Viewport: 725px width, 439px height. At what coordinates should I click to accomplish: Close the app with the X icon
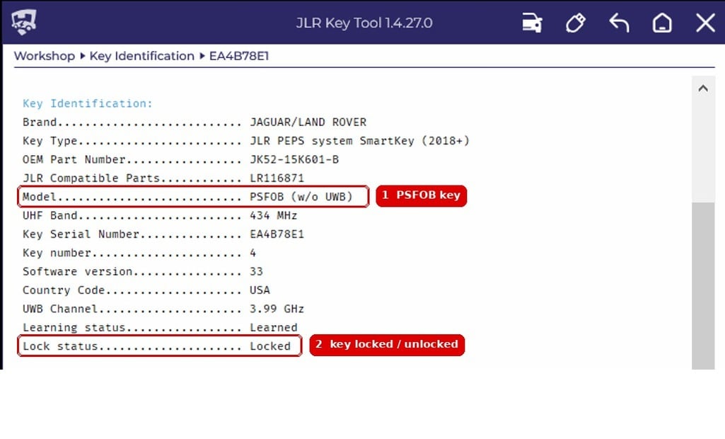pos(706,23)
